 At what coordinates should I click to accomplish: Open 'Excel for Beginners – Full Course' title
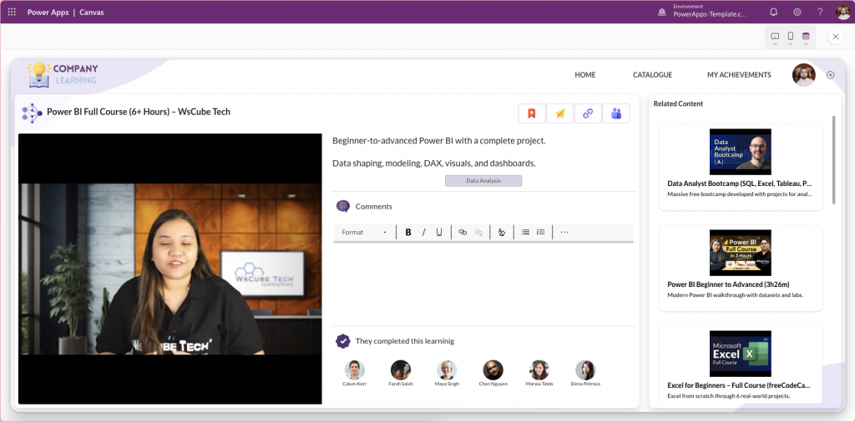739,385
